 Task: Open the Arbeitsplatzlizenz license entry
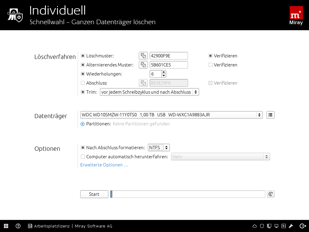point(49,226)
